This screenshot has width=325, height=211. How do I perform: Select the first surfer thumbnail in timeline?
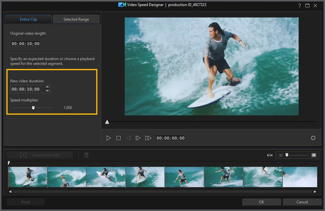(x=28, y=177)
